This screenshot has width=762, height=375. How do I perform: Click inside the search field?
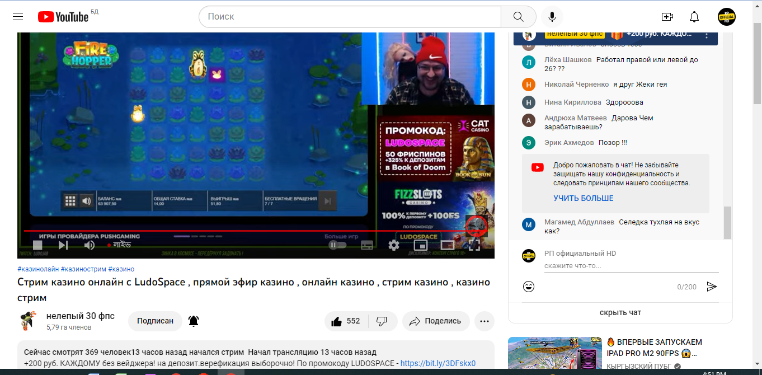click(x=350, y=17)
